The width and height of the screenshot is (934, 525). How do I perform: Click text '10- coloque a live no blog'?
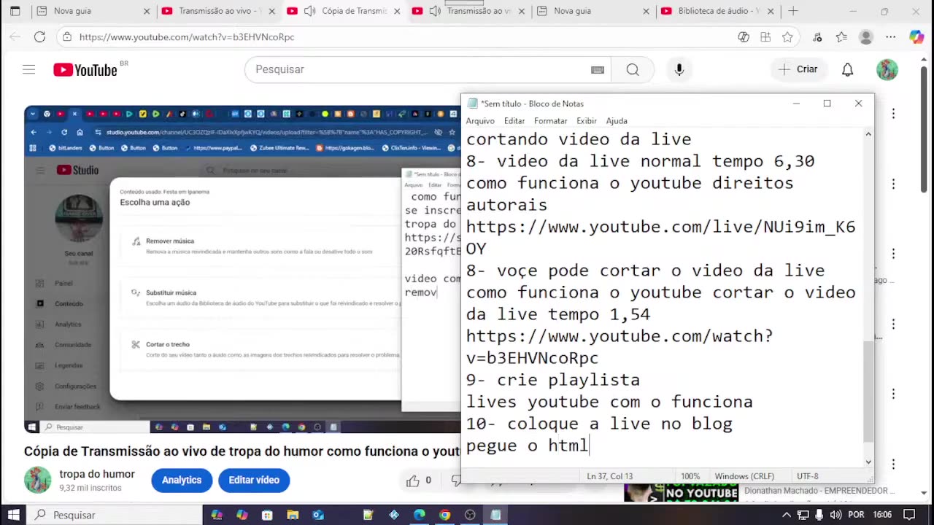599,424
